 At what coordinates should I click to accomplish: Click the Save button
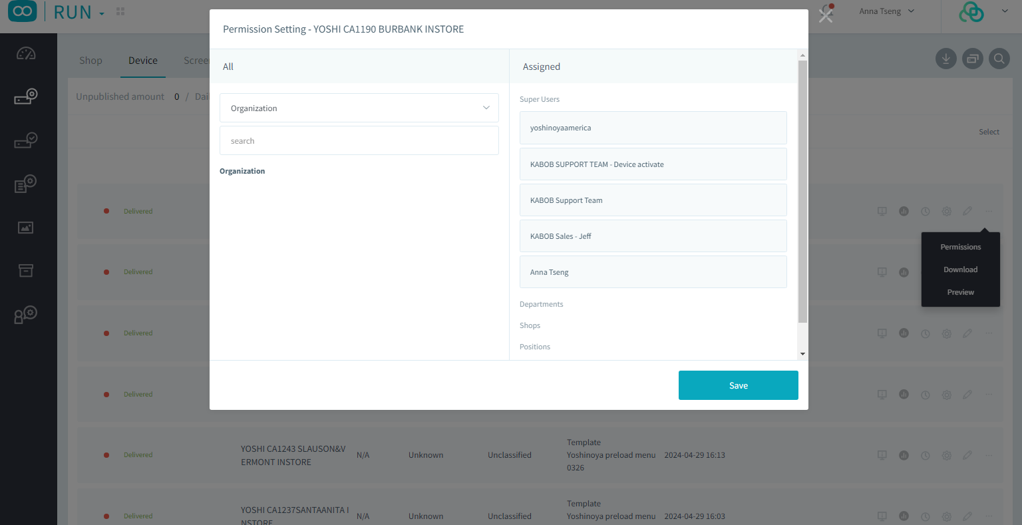pyautogui.click(x=739, y=385)
